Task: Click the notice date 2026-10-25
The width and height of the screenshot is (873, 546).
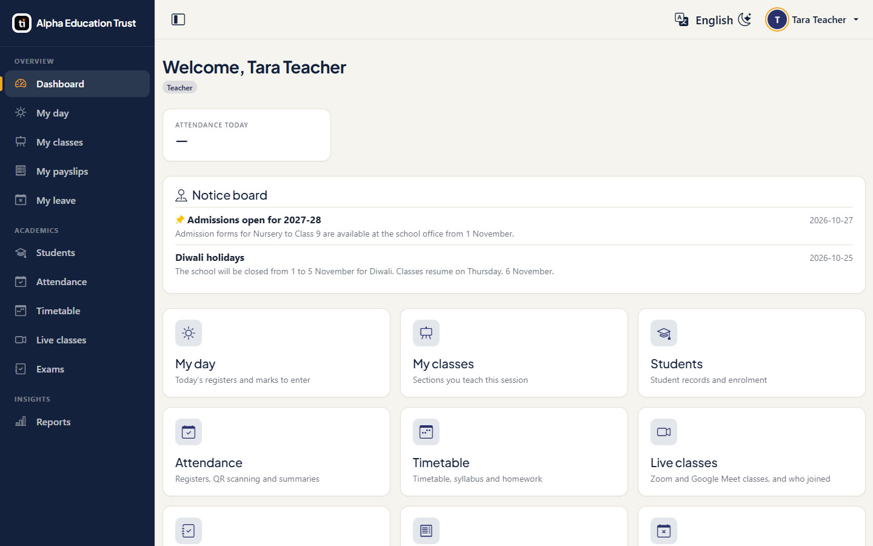Action: pyautogui.click(x=831, y=258)
